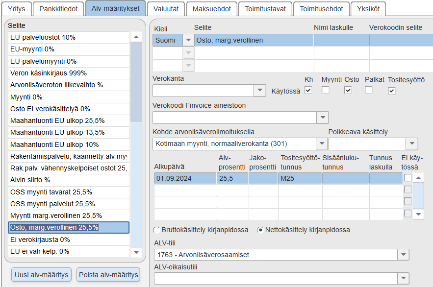
Task: Click the VAT list scroll down arrow
Action: pos(136,252)
